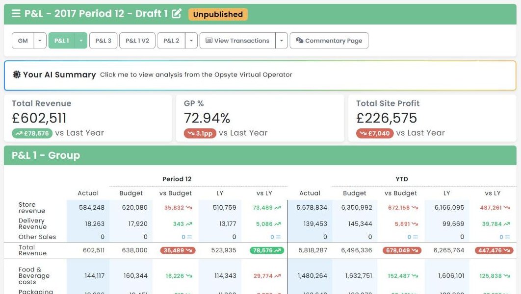Screen dimensions: 521x294
Task: Click the Period 12 column group header
Action: tap(177, 179)
